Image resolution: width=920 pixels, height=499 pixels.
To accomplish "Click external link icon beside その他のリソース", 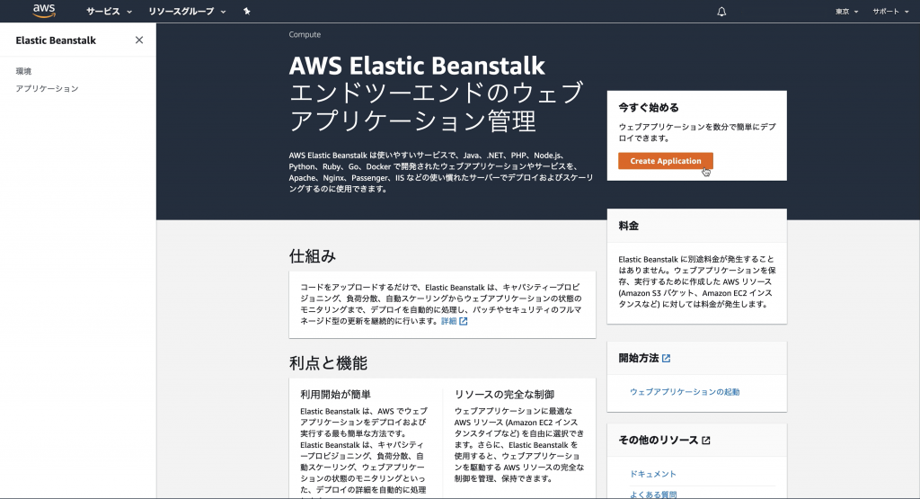I will 706,441.
